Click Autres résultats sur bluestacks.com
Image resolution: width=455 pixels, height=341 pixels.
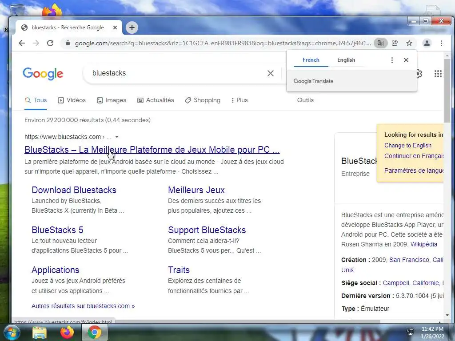click(x=83, y=306)
